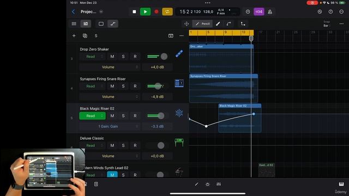Mute the Drop Zero Shaker track

112,57
